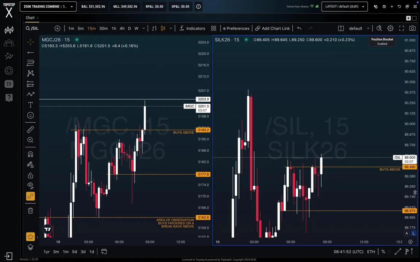Select the 30m timeframe

pyautogui.click(x=104, y=28)
